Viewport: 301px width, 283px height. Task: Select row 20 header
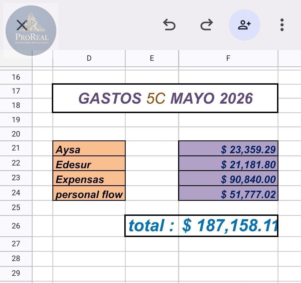16,134
